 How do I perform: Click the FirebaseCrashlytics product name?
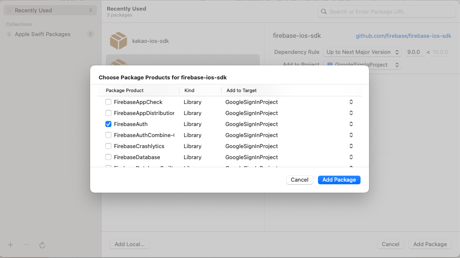[139, 146]
